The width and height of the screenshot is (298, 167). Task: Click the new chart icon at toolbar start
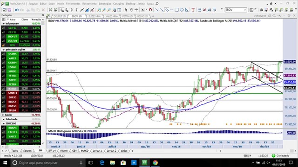tap(4, 10)
